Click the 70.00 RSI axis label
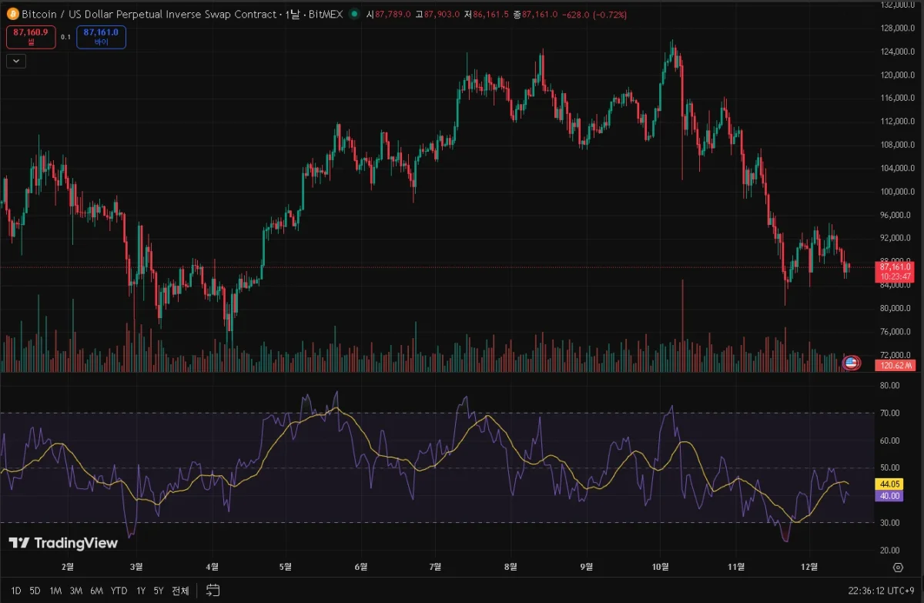The image size is (924, 603). tap(889, 414)
